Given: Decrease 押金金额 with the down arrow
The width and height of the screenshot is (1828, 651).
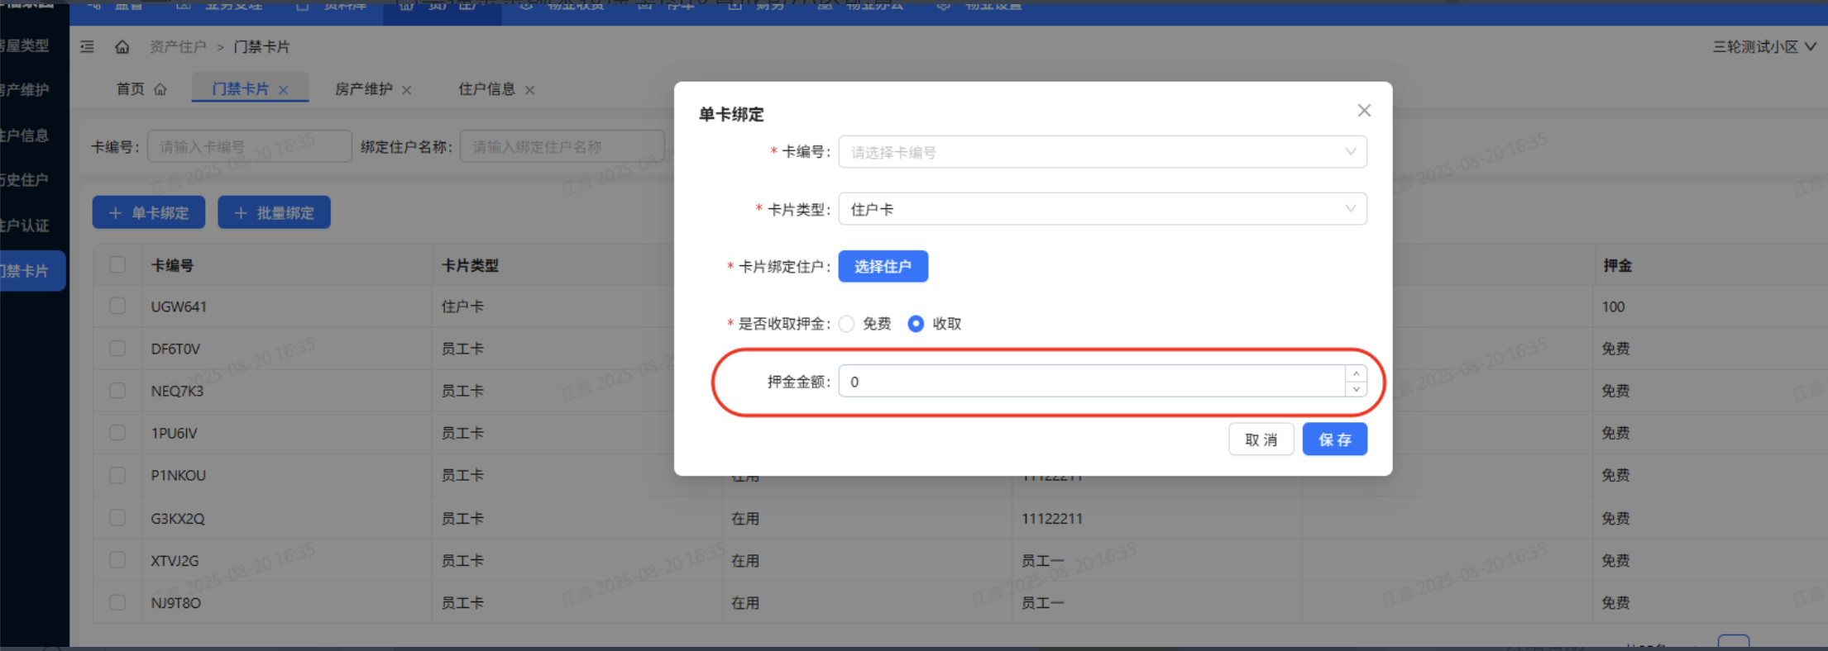Looking at the screenshot, I should pyautogui.click(x=1357, y=389).
